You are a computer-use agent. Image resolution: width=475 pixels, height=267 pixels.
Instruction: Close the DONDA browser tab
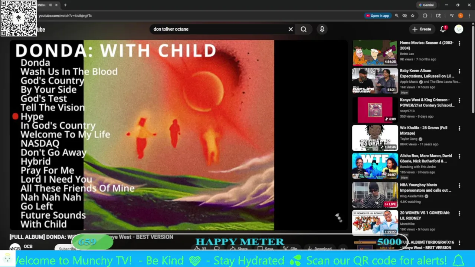click(56, 5)
